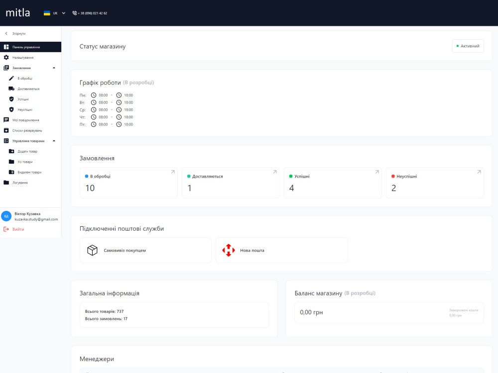Click the 0,00 грн balance value

tap(311, 312)
